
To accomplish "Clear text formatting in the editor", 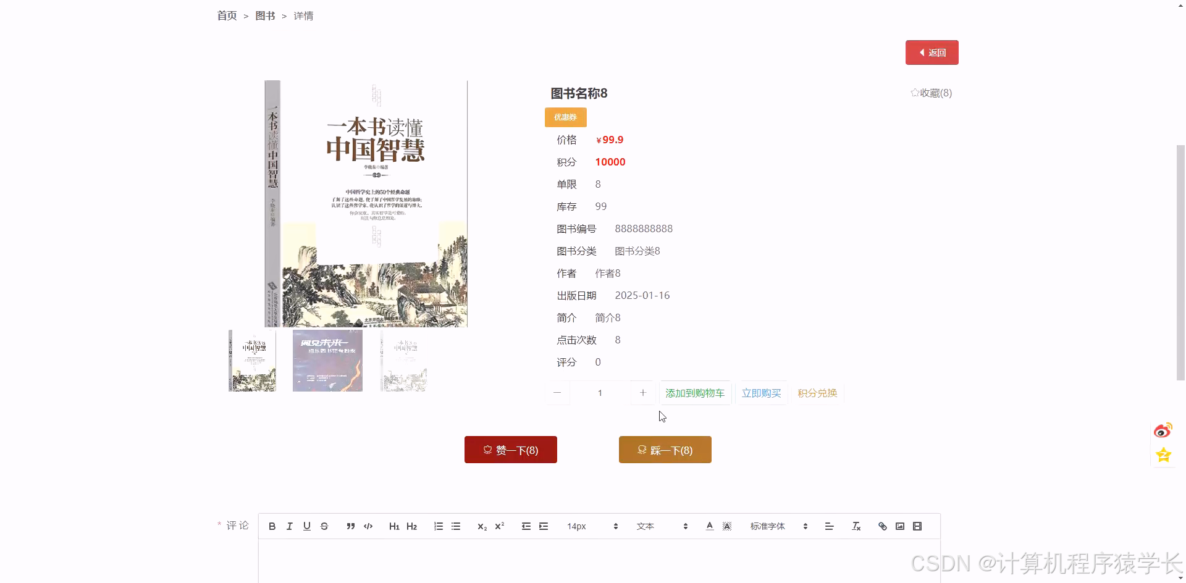I will pos(856,526).
